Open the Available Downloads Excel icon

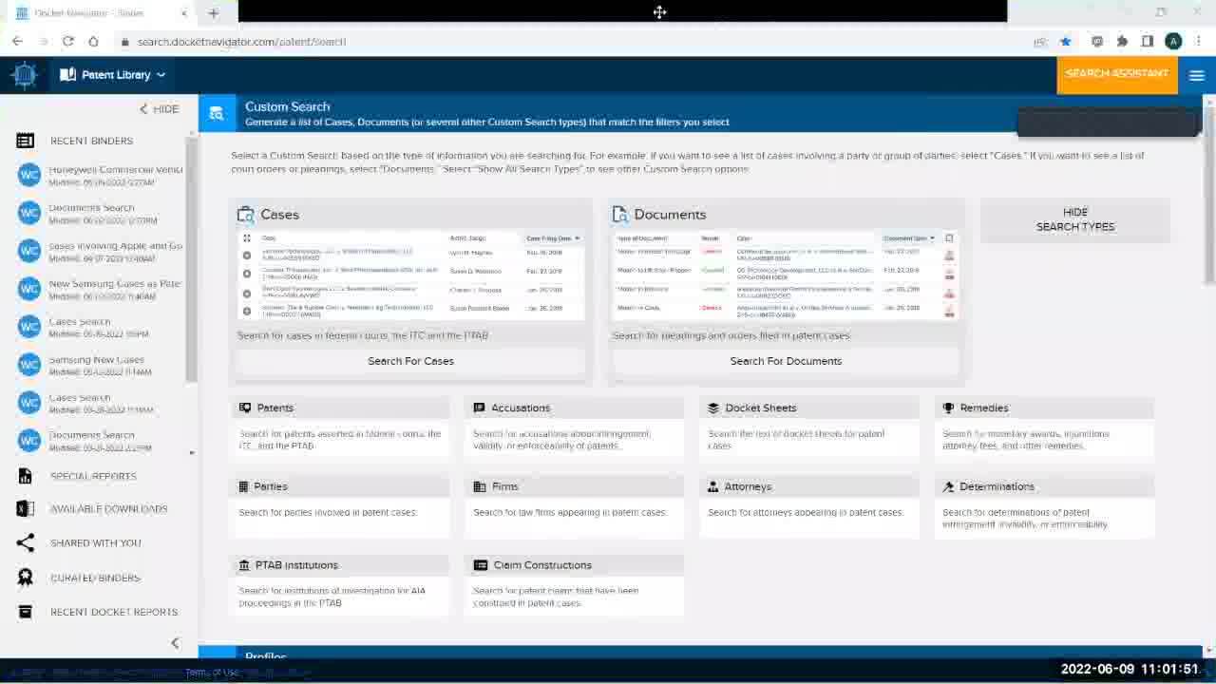pos(26,509)
